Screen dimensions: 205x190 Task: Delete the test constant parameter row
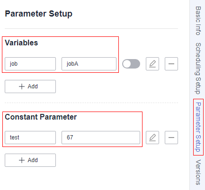(171, 138)
